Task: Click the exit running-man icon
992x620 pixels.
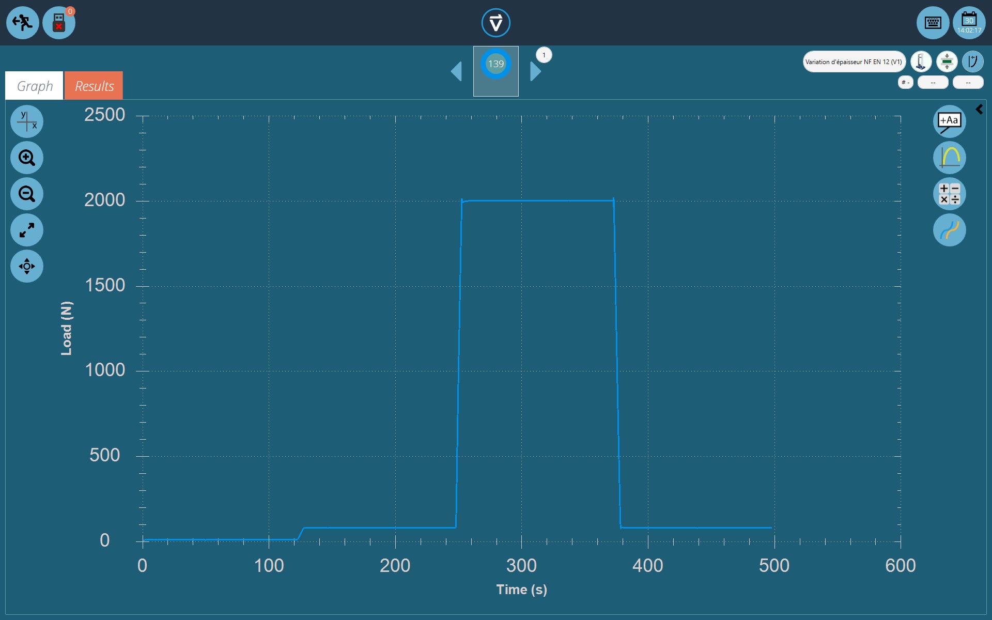Action: [22, 22]
